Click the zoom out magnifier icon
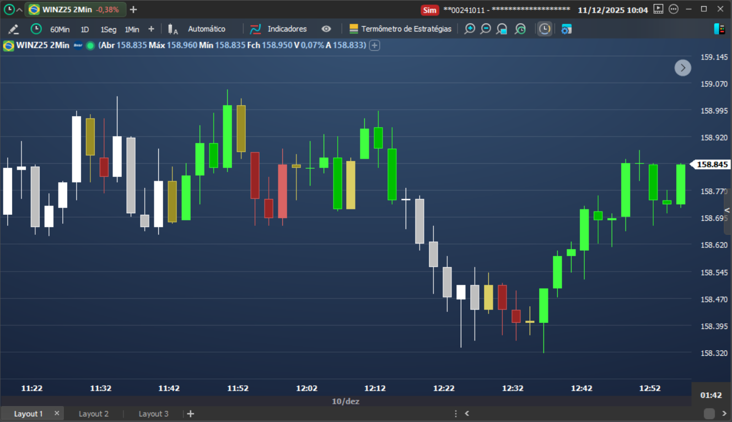This screenshot has width=732, height=422. pyautogui.click(x=485, y=29)
